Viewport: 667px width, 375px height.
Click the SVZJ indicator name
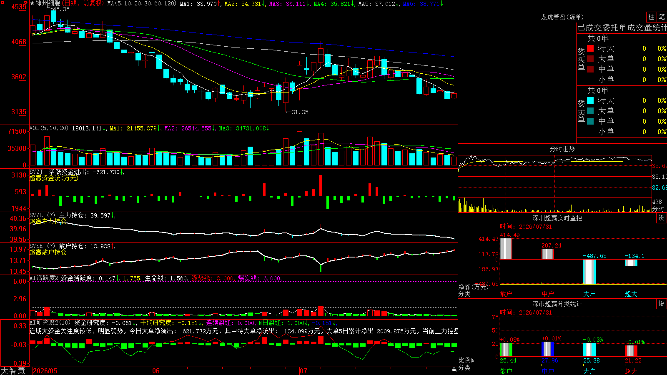pos(36,172)
